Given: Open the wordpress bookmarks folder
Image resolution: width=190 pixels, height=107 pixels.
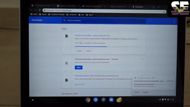Looking at the screenshot, I should [72, 15].
